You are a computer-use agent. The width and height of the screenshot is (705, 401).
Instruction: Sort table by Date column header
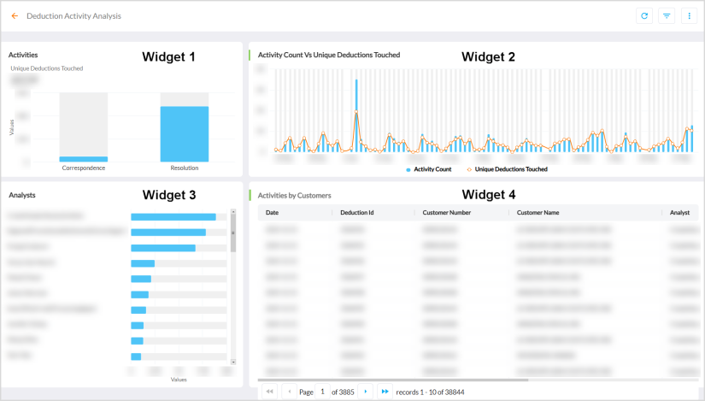point(273,212)
